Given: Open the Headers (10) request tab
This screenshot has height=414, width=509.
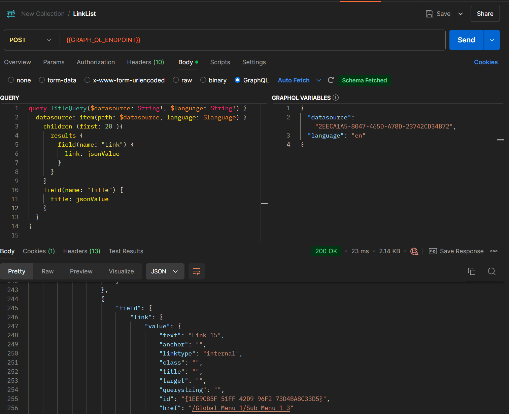Looking at the screenshot, I should (145, 62).
